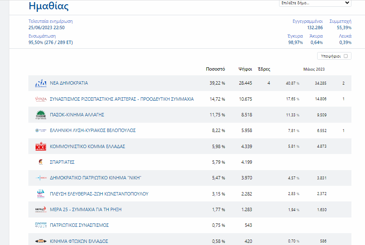Open the ΝΕΑ ΔΗΜΟΚΡΑΤΙΑ party link
Viewport: 365px width, 245px height.
[x=69, y=83]
